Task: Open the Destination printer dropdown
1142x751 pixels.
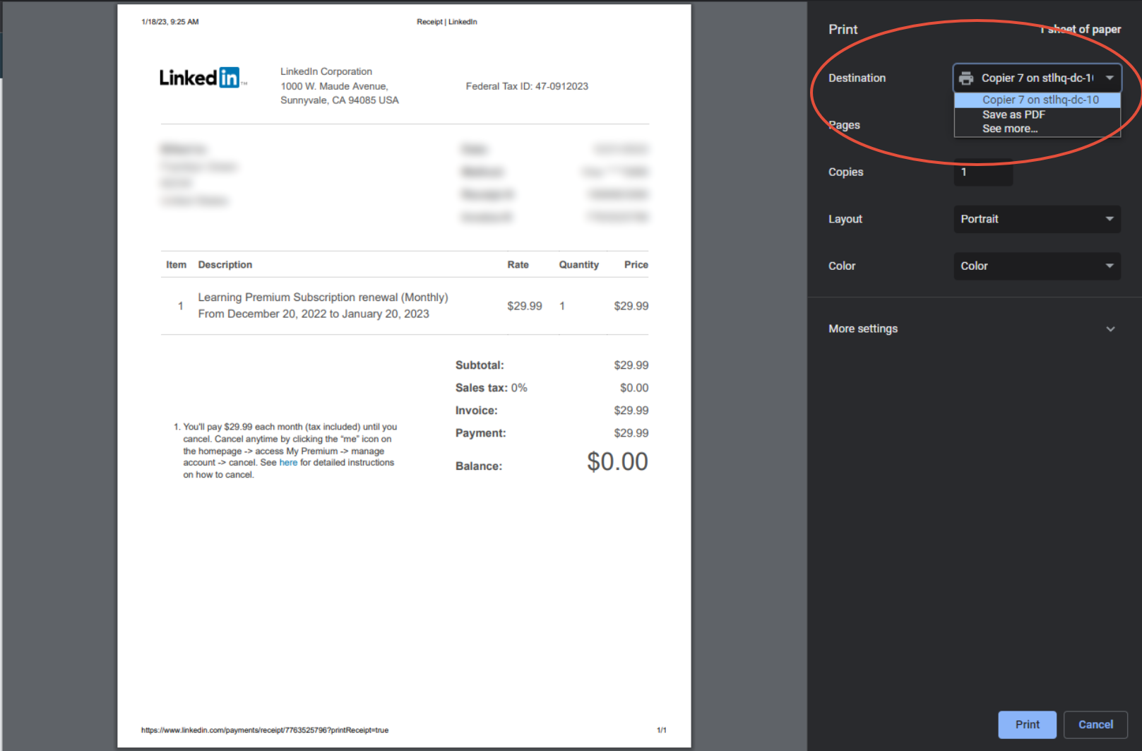Action: click(x=1037, y=78)
